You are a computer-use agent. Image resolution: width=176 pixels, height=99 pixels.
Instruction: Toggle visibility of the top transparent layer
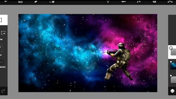click(x=171, y=48)
